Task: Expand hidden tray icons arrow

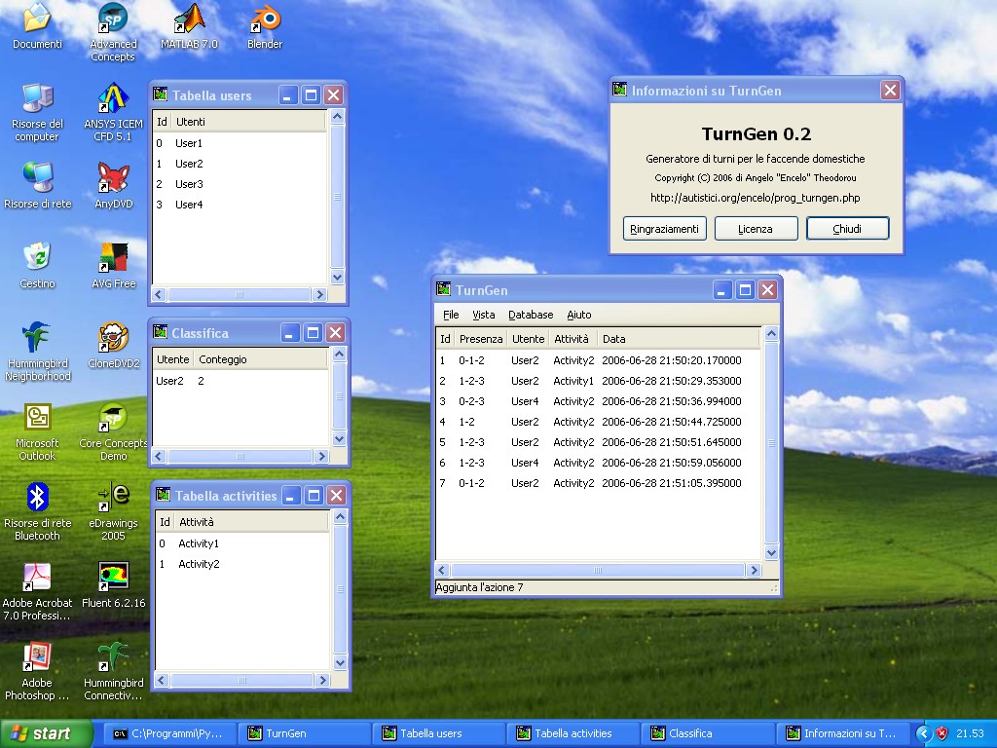Action: point(924,733)
